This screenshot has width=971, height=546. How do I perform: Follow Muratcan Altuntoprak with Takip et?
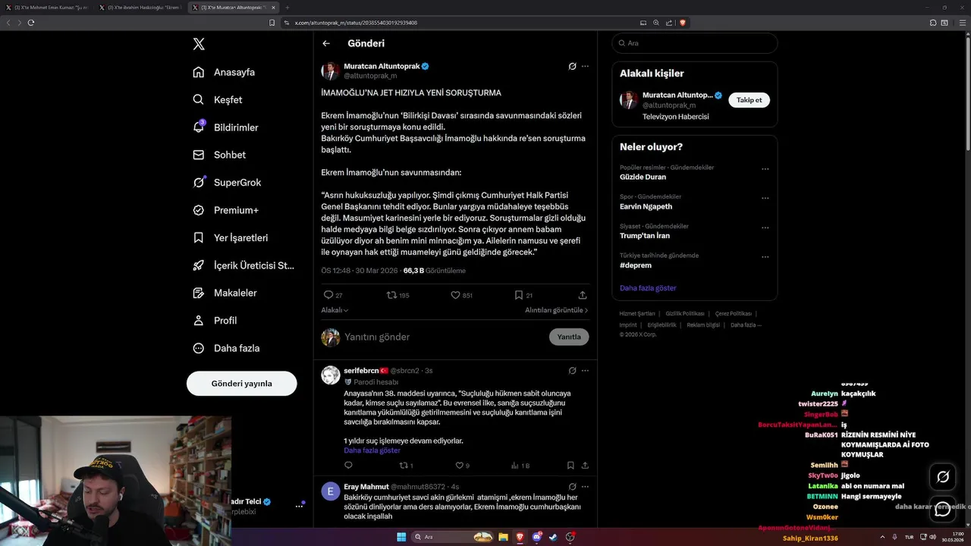pos(749,100)
